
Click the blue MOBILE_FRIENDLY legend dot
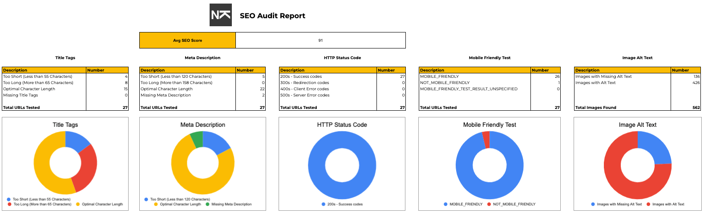tap(445, 204)
